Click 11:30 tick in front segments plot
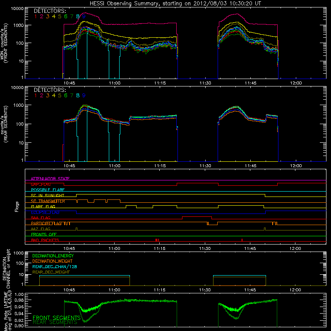Screen dimensions: 331x331 pyautogui.click(x=205, y=83)
